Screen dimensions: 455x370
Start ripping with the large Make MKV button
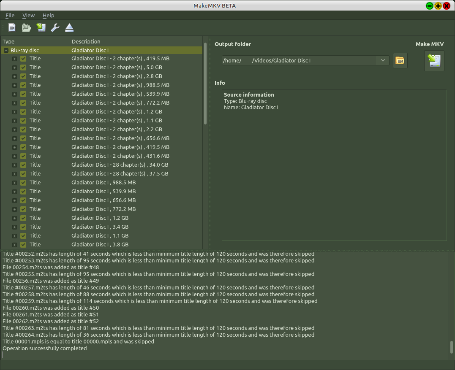(x=434, y=61)
